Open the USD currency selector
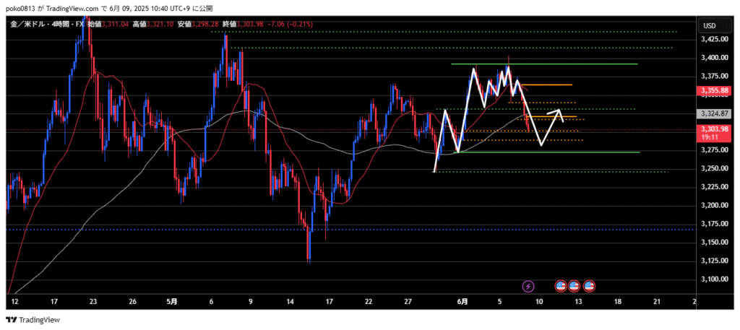The height and width of the screenshot is (330, 740). pyautogui.click(x=709, y=26)
